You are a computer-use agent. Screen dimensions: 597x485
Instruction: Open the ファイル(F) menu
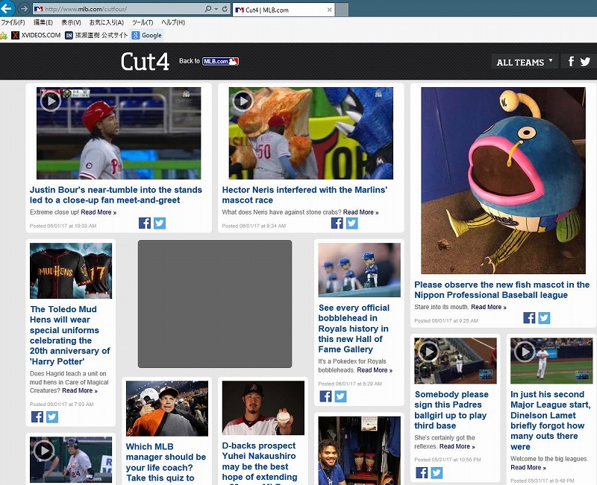click(x=13, y=22)
